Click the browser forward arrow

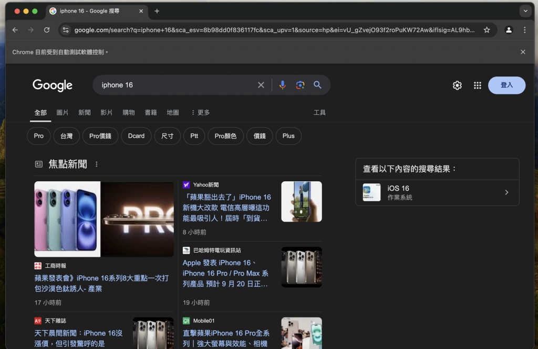(31, 30)
